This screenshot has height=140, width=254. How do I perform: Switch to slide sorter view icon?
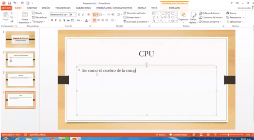point(201,135)
